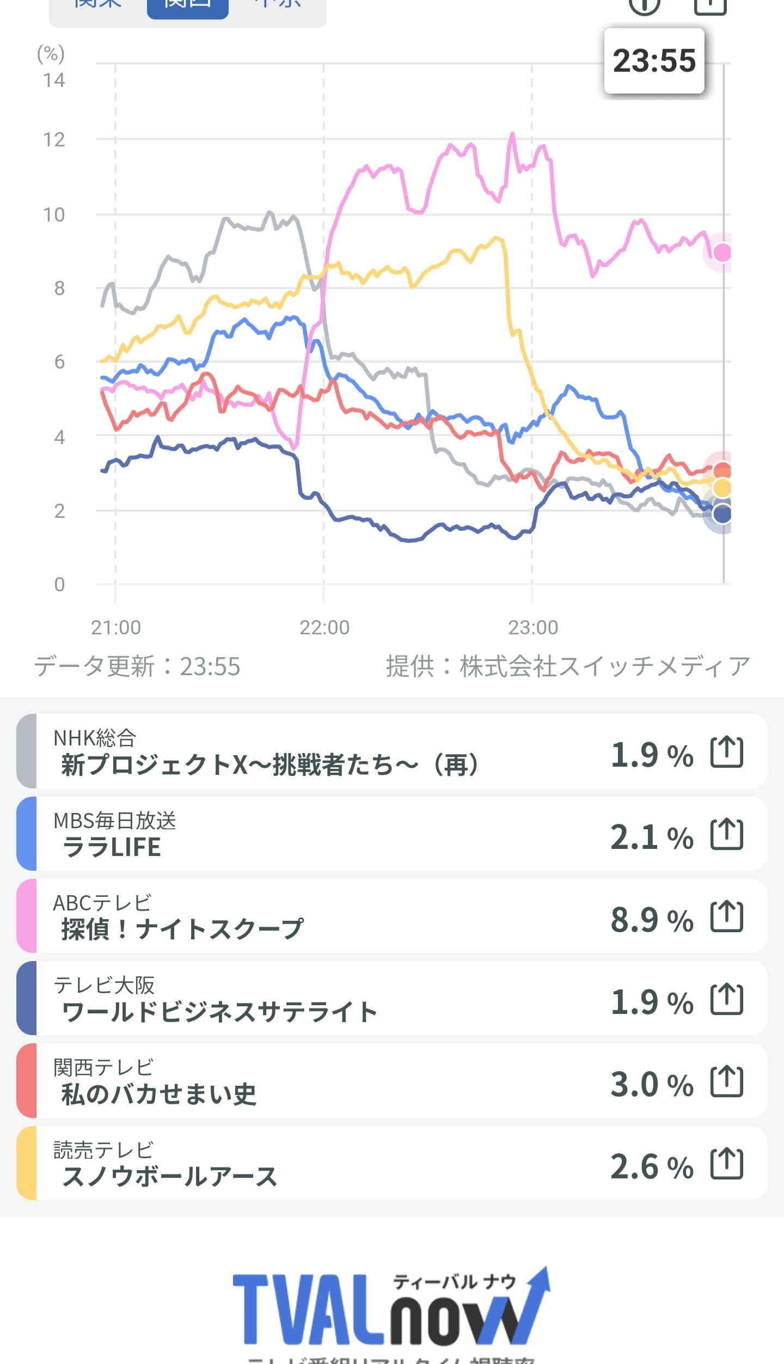This screenshot has width=784, height=1364.
Task: Switch to the 関東 region tab
Action: point(98,5)
